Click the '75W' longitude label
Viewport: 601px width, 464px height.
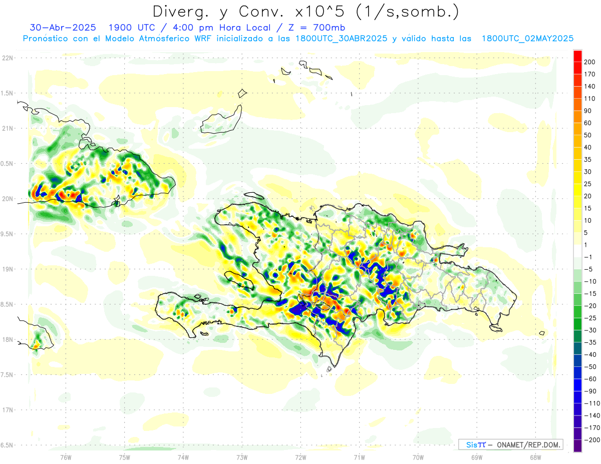(125, 457)
